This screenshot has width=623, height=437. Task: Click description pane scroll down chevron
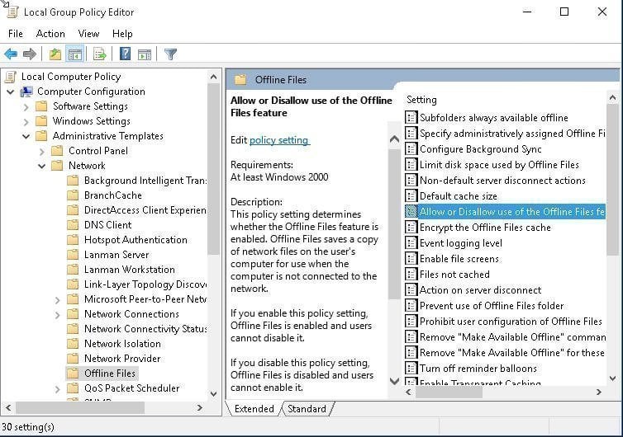(x=394, y=381)
